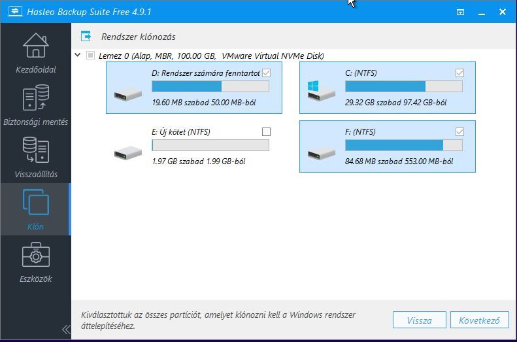Click the 'Kiválasztottuk az összes partíciót' status message
Viewport: 517px width, 342px height.
pyautogui.click(x=218, y=320)
